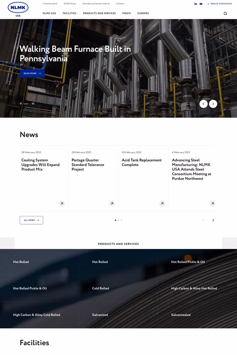This screenshot has width=237, height=355.
Task: Click the NLMK Group top link
Action: (x=70, y=3)
